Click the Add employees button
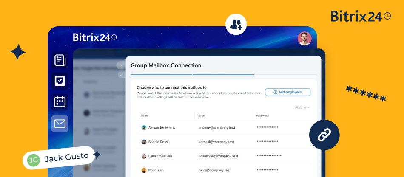404x177 pixels. [x=287, y=92]
